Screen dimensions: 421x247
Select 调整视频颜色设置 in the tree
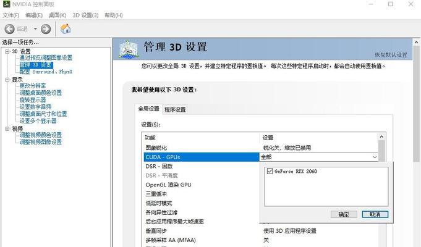click(x=41, y=135)
